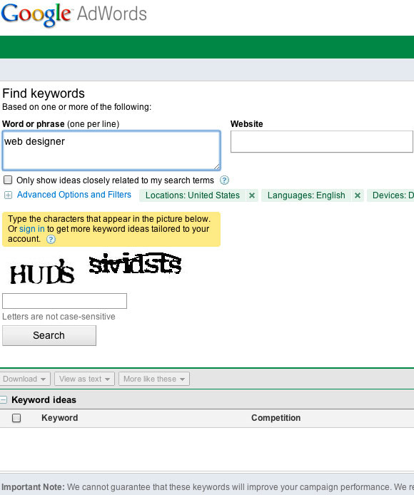The image size is (414, 495).
Task: Open the Download dropdown
Action: [24, 379]
